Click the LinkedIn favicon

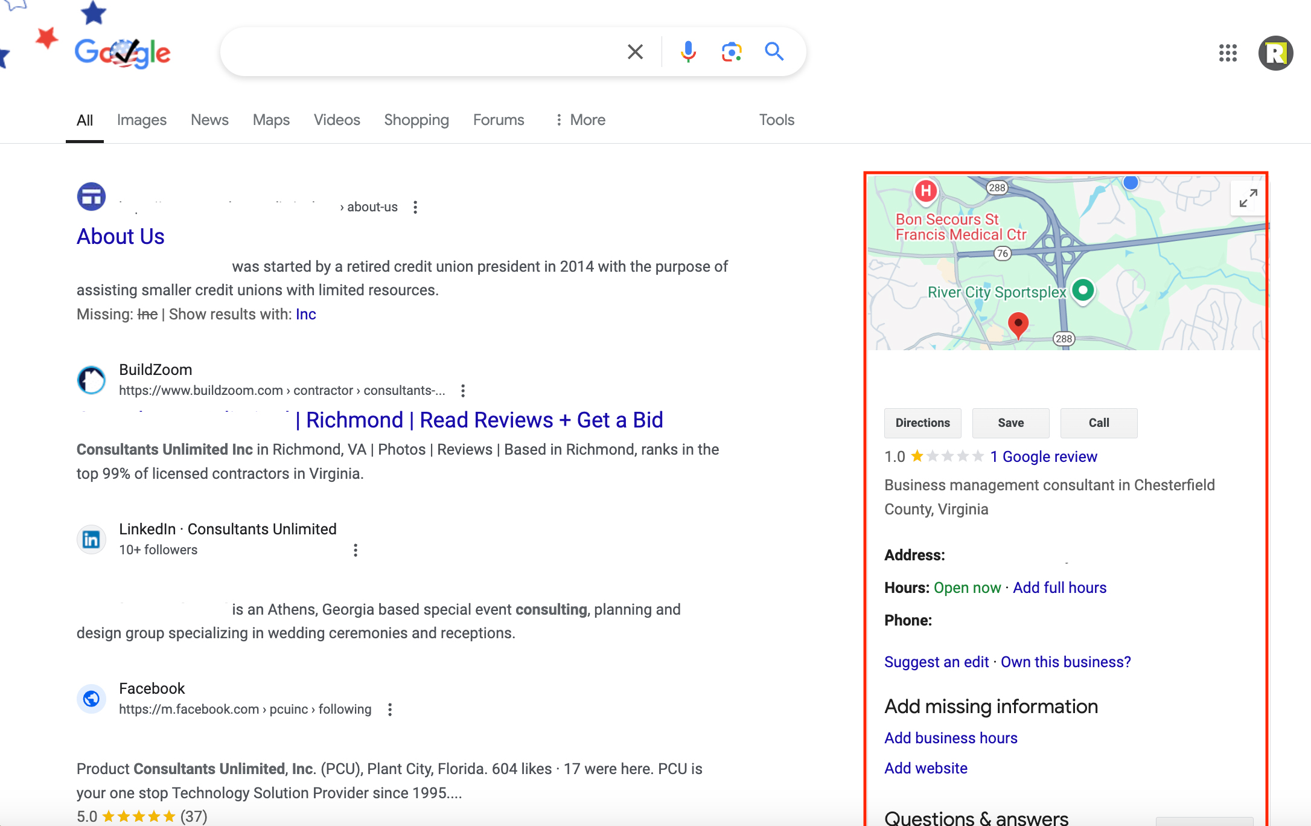(x=91, y=539)
